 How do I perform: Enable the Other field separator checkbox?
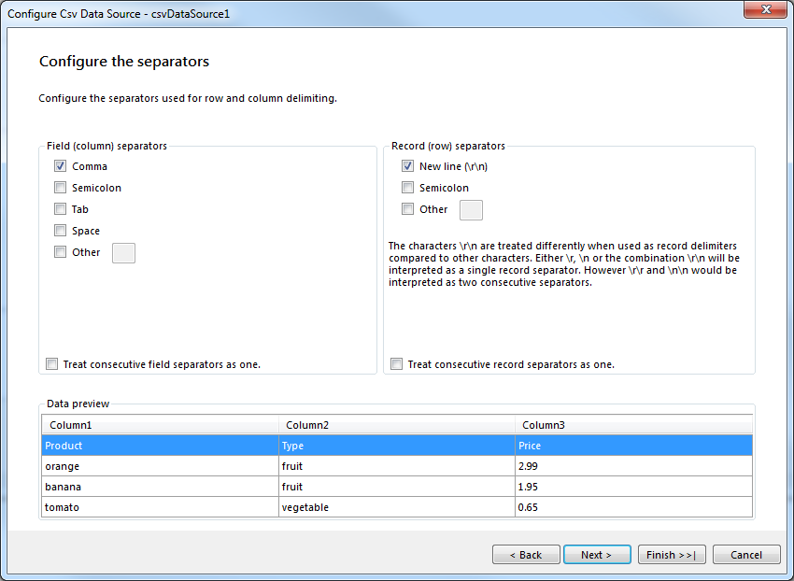click(60, 252)
